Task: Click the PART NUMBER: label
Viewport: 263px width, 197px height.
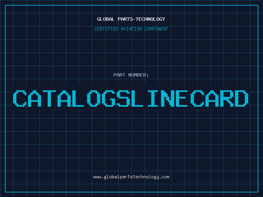Action: [x=131, y=75]
